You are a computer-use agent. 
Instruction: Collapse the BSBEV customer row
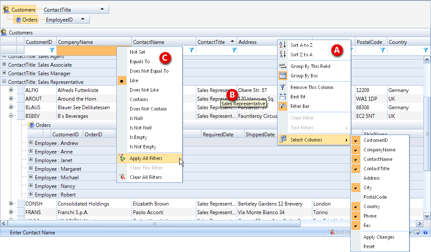coord(11,116)
